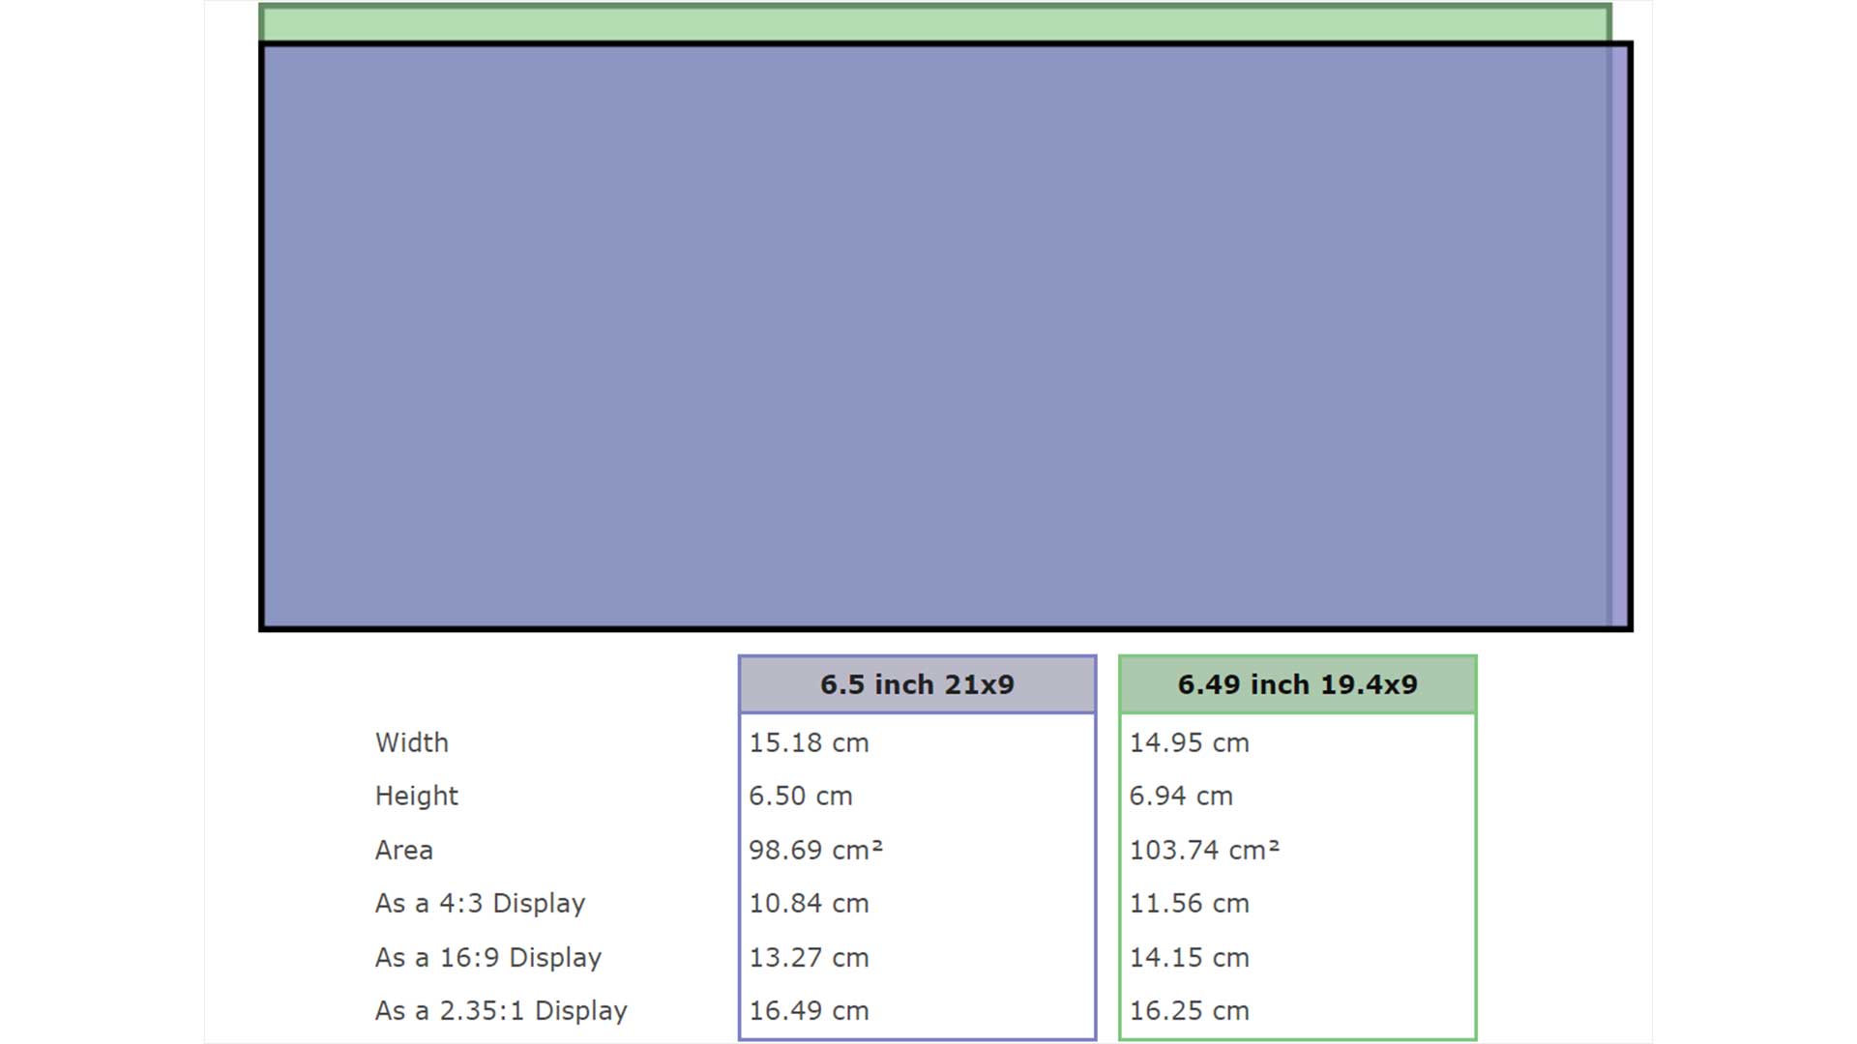1857x1044 pixels.
Task: Click the 11.56 cm 4:3 value
Action: coord(1190,903)
